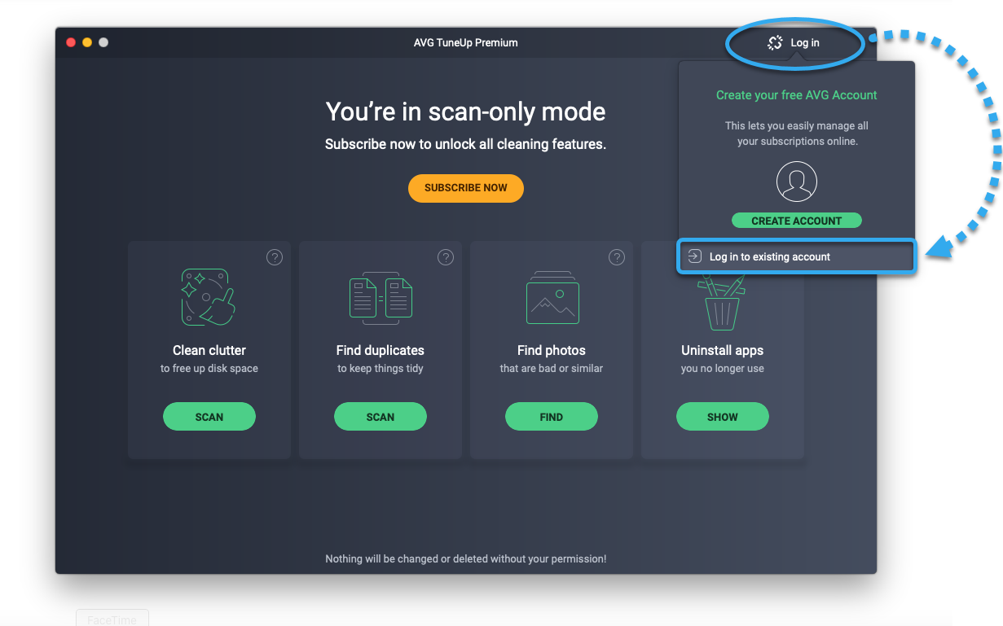Click 'that are bad or similar' subtitle
The width and height of the screenshot is (1003, 626).
(552, 369)
